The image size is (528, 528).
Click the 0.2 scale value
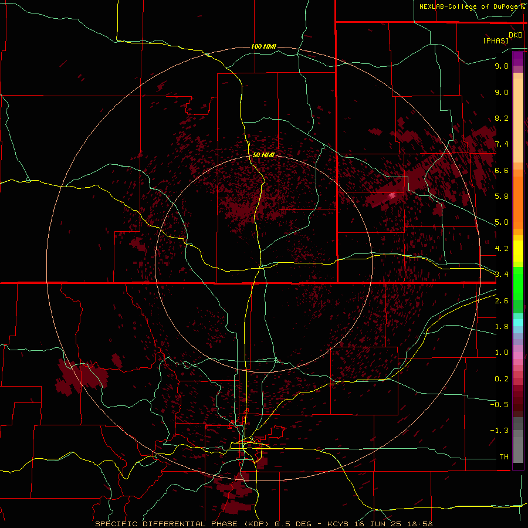[502, 379]
